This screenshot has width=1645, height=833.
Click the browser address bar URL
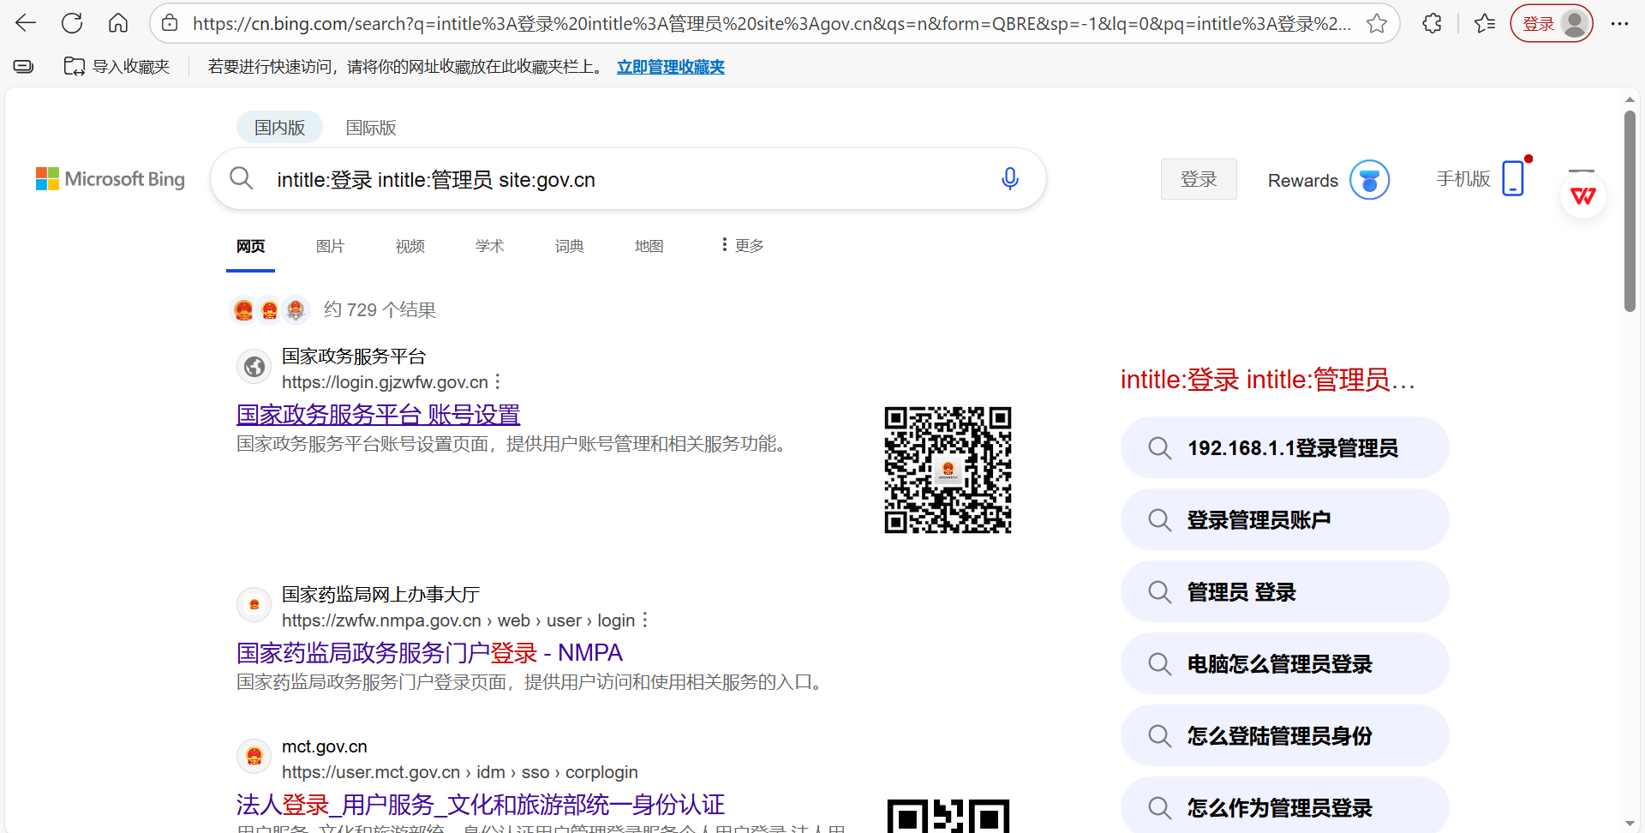772,24
